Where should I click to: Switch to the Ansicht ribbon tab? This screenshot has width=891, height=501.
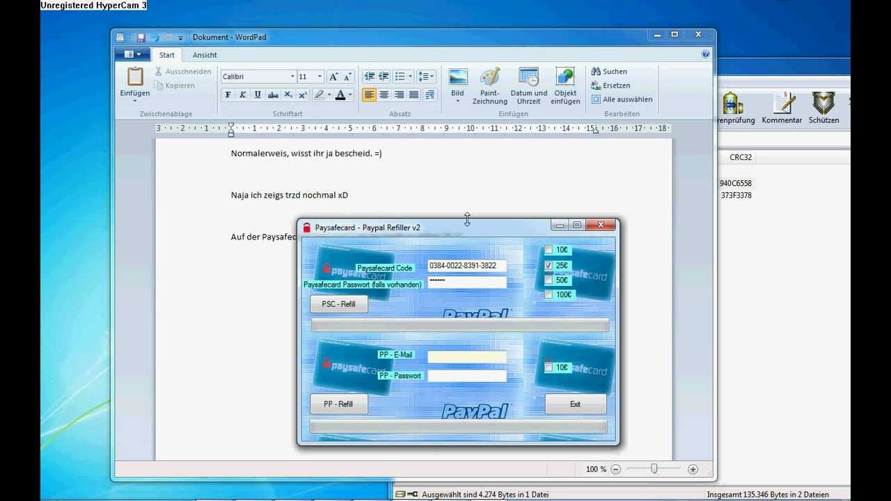click(x=205, y=55)
